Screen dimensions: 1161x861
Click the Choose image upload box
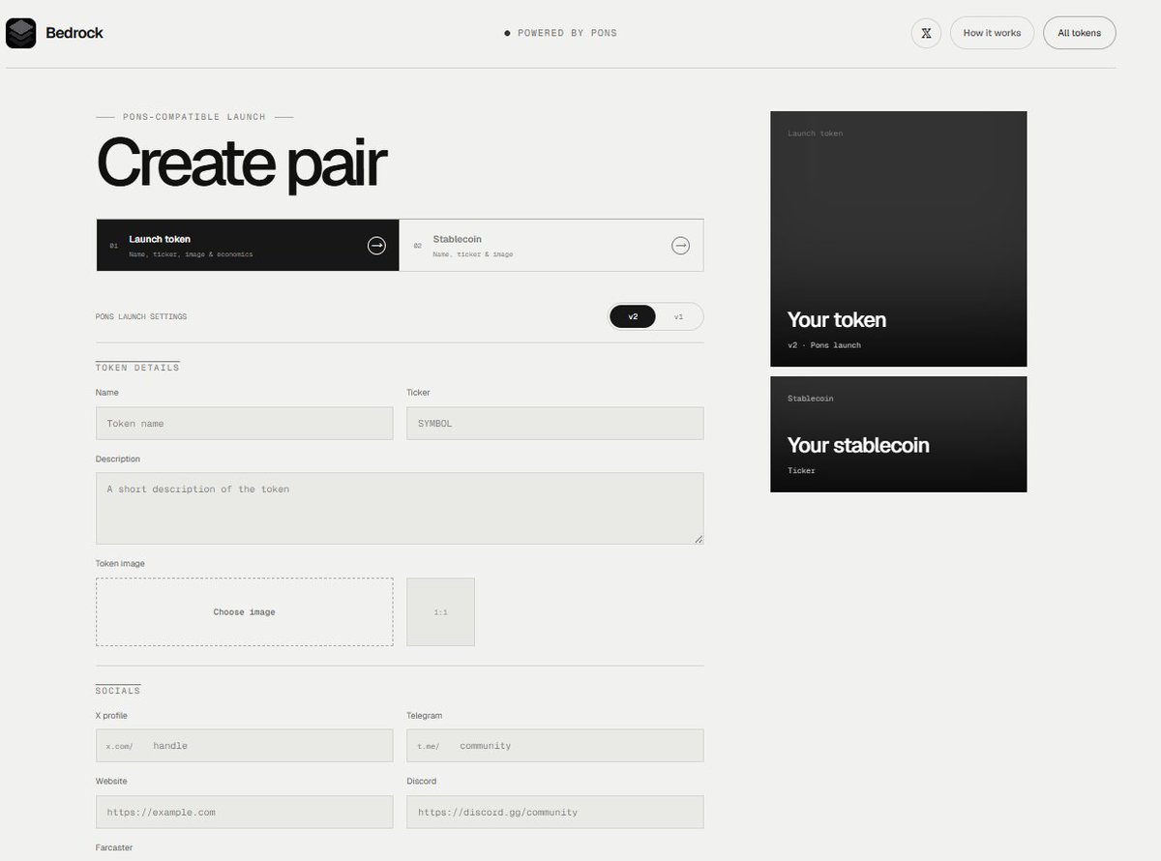click(245, 611)
